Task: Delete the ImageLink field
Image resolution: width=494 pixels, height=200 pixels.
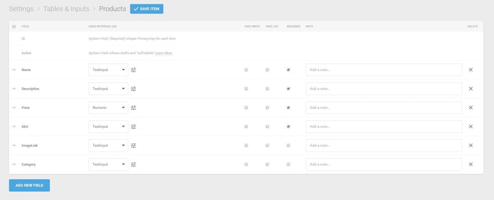Action: coord(471,145)
